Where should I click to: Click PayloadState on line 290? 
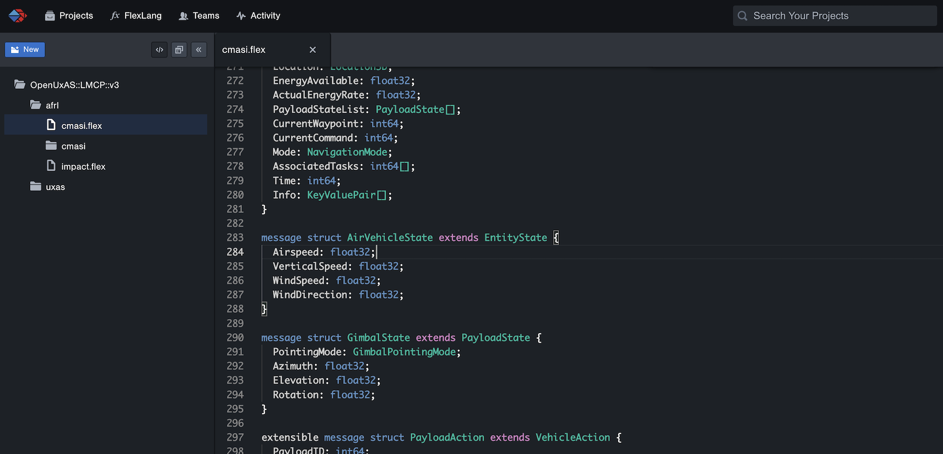point(496,338)
